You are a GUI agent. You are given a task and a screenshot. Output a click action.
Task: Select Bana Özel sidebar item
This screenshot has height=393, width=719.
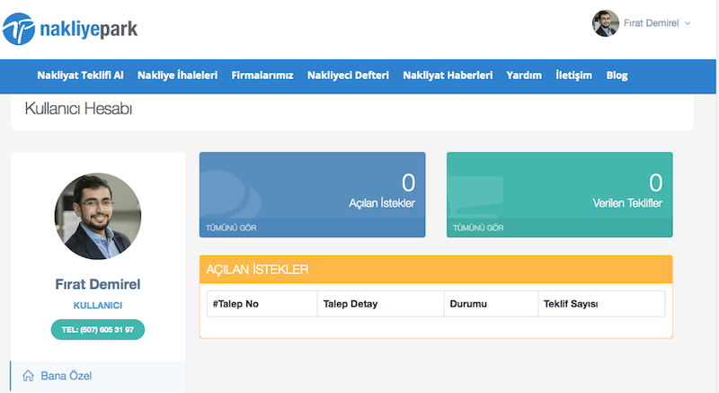[x=66, y=376]
